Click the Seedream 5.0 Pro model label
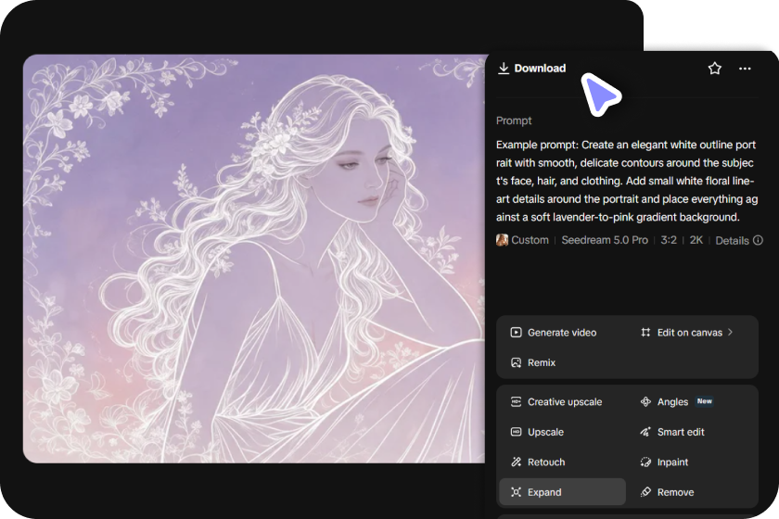 pyautogui.click(x=605, y=240)
